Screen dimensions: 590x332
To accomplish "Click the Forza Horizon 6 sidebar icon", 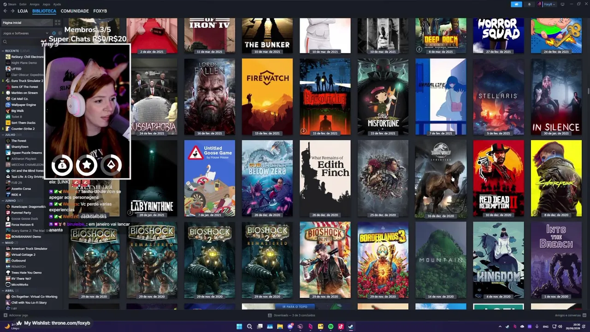I will point(8,225).
